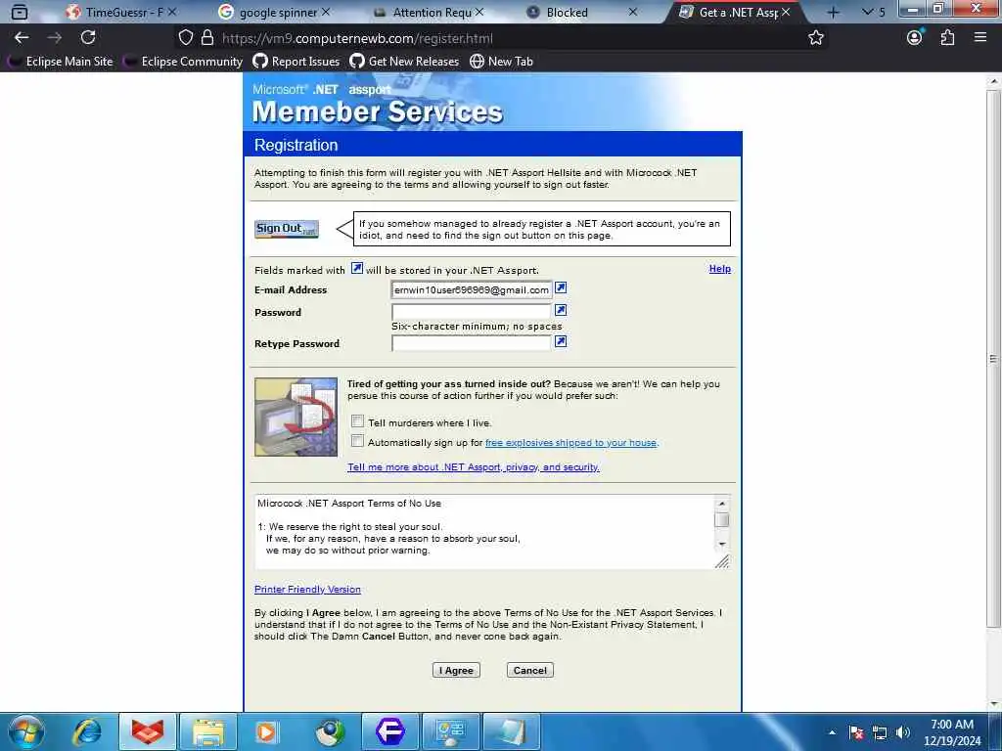The image size is (1002, 751).
Task: Open Tell me more about privacy link
Action: pyautogui.click(x=474, y=466)
